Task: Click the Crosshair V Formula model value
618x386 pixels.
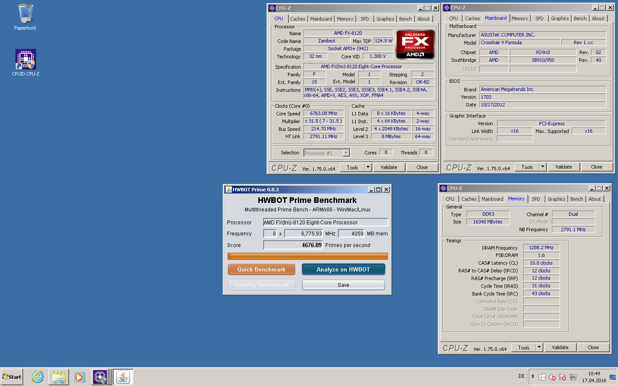Action: 520,42
